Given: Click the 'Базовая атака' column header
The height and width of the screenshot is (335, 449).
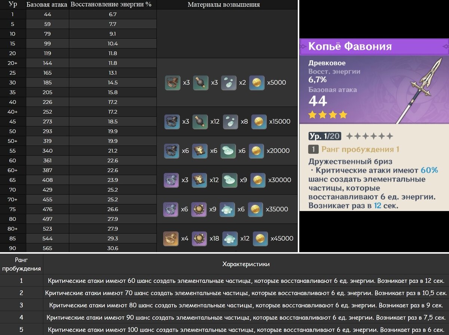Looking at the screenshot, I should click(x=47, y=5).
